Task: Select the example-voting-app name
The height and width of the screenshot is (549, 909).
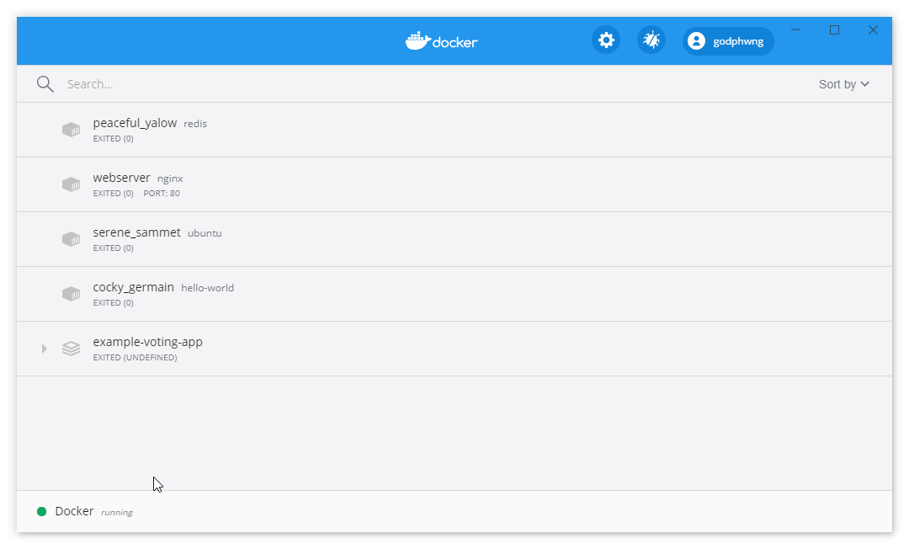Action: [148, 342]
